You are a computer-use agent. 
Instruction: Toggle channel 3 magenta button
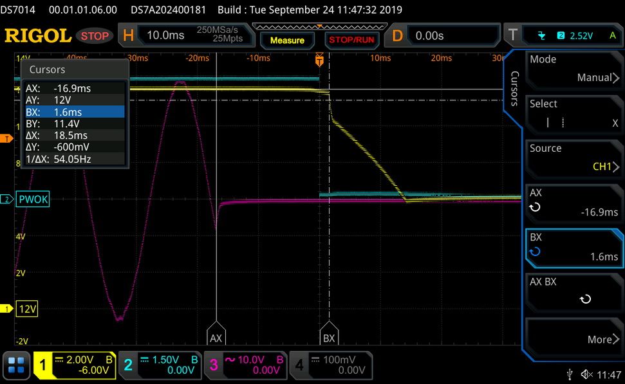pyautogui.click(x=245, y=365)
